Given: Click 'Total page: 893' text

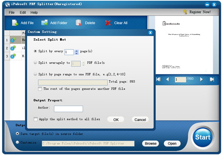Looking at the screenshot, I should (122, 81).
